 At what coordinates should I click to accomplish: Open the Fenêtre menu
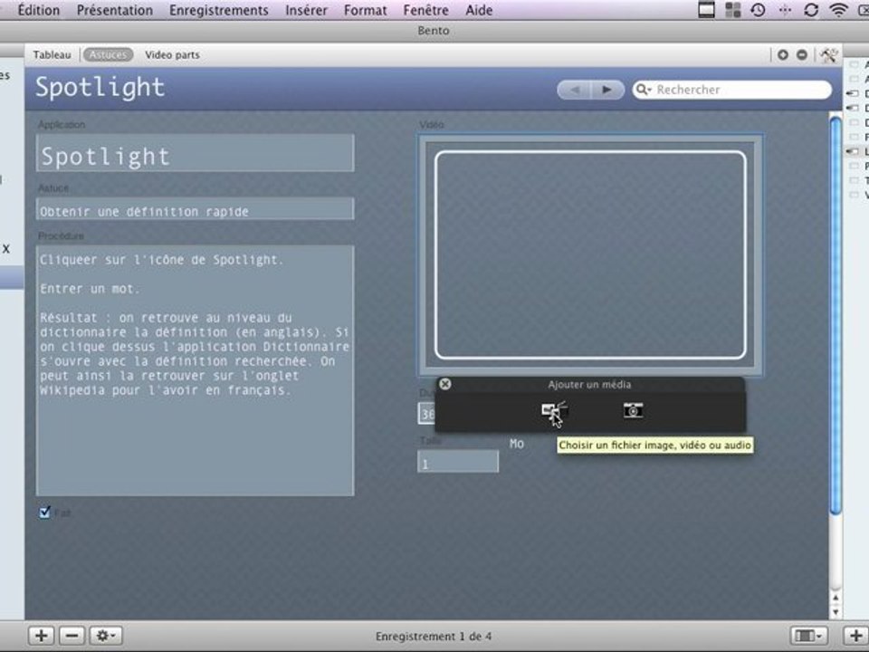click(x=425, y=10)
